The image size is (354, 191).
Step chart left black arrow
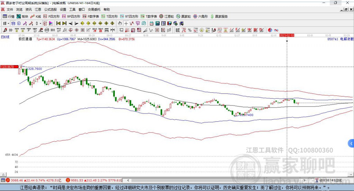tap(71, 23)
